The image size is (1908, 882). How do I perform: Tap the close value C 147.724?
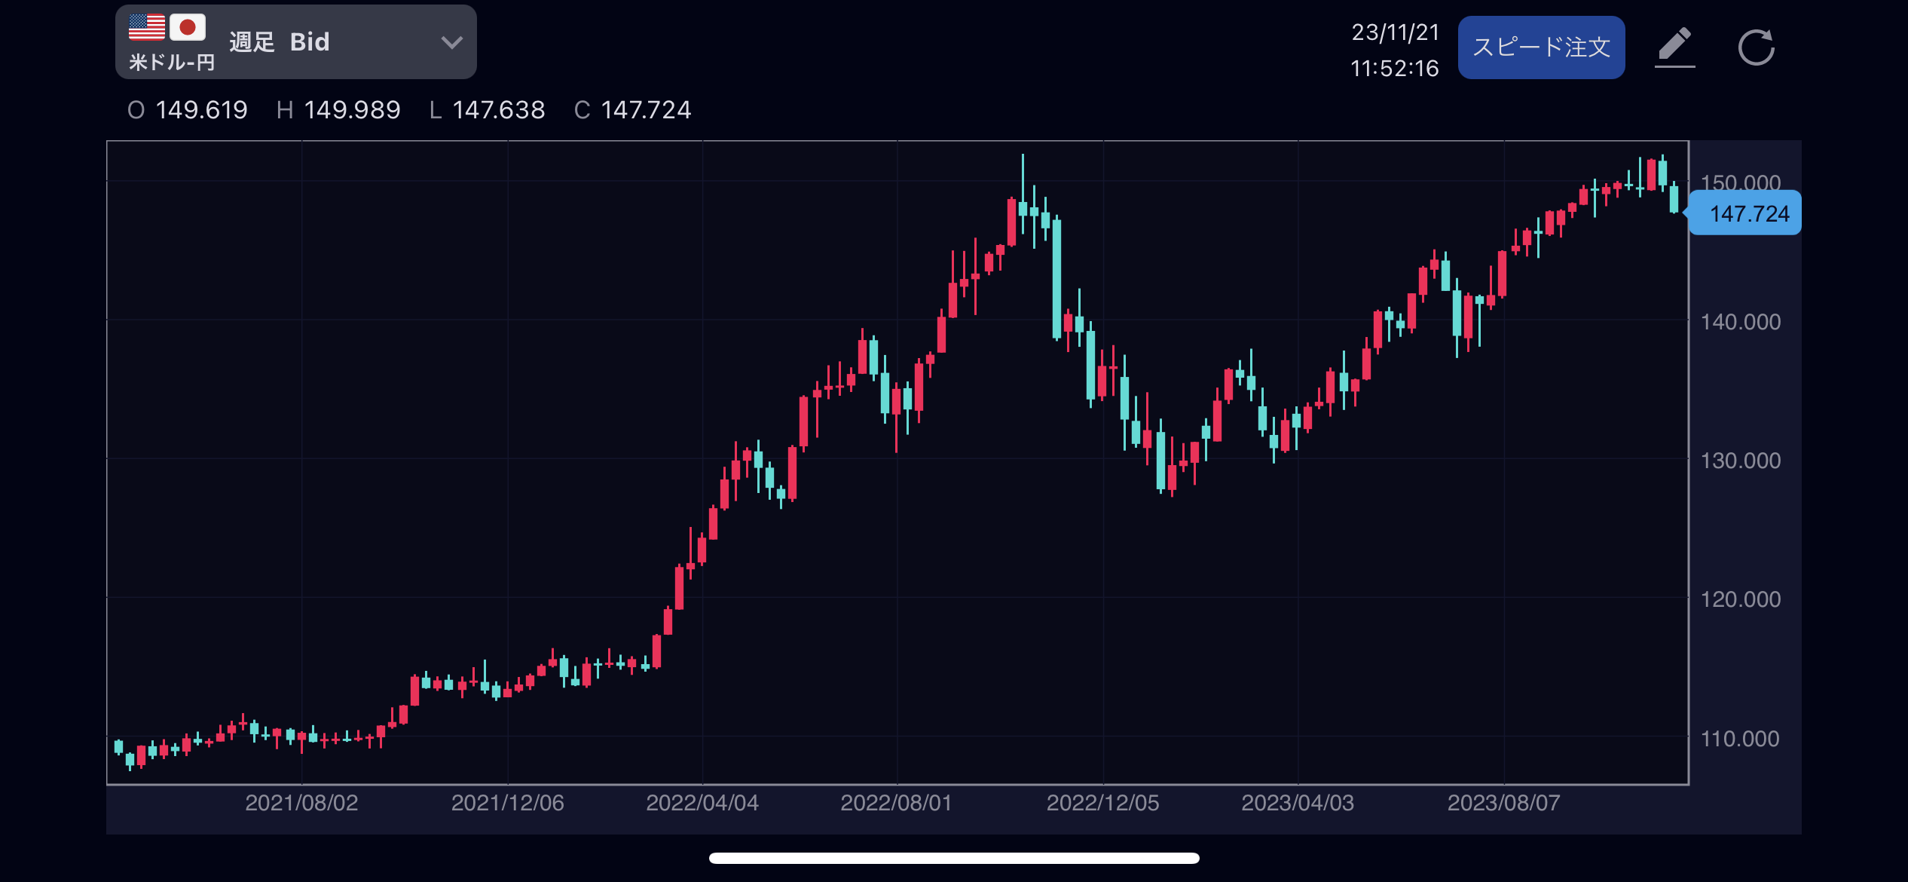pos(632,110)
